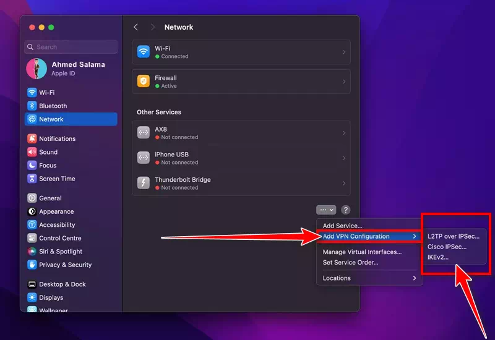Open Wi-Fi settings from the sidebar
Image resolution: width=495 pixels, height=340 pixels.
(x=71, y=92)
